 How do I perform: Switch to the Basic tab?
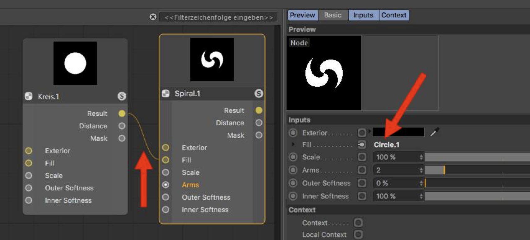pos(333,15)
